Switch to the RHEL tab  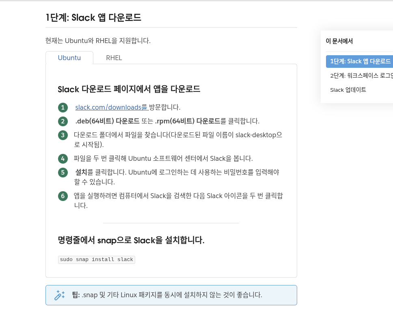point(114,58)
